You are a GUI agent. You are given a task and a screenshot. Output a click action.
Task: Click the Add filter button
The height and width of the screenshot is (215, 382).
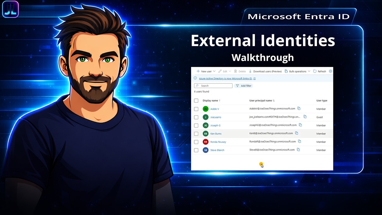pos(244,86)
